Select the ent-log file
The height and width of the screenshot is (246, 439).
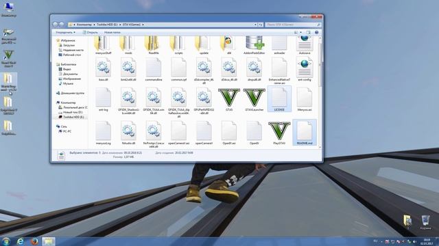(103, 99)
